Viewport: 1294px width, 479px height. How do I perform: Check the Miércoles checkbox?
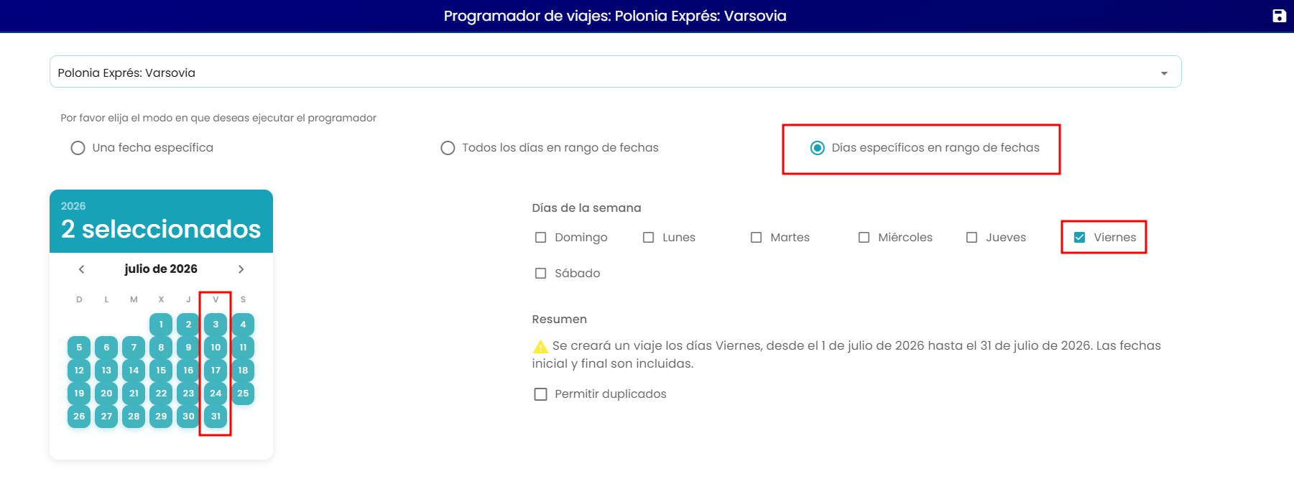tap(864, 238)
